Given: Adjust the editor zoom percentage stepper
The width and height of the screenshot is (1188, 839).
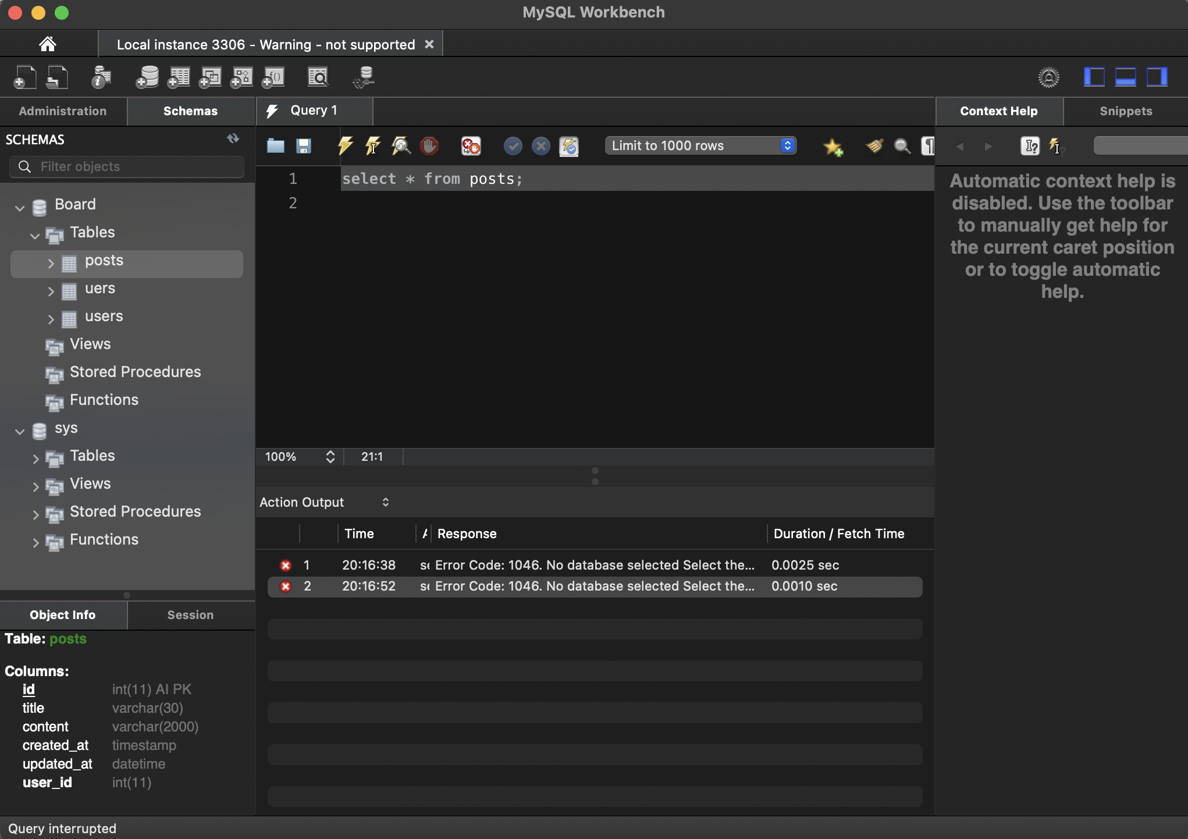Looking at the screenshot, I should (330, 457).
